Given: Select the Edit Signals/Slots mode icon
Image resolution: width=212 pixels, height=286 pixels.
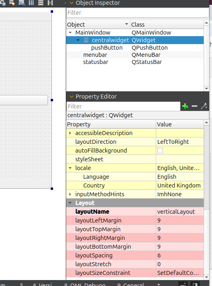Looking at the screenshot, I should [2, 3].
